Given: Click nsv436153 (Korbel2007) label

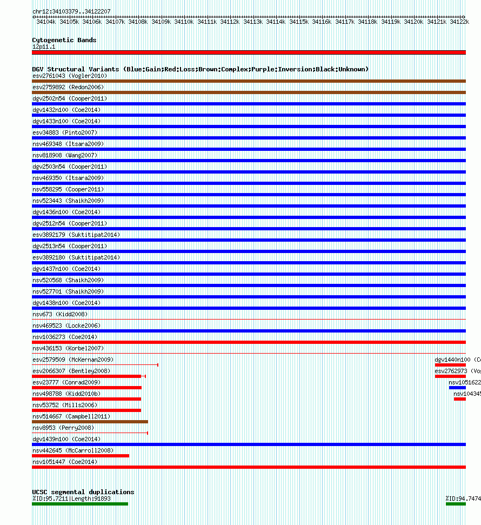Looking at the screenshot, I should [68, 349].
